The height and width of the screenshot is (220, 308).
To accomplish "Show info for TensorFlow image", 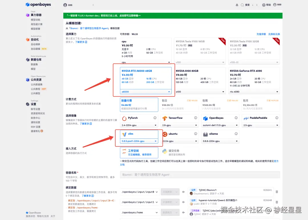I will point(196,118).
